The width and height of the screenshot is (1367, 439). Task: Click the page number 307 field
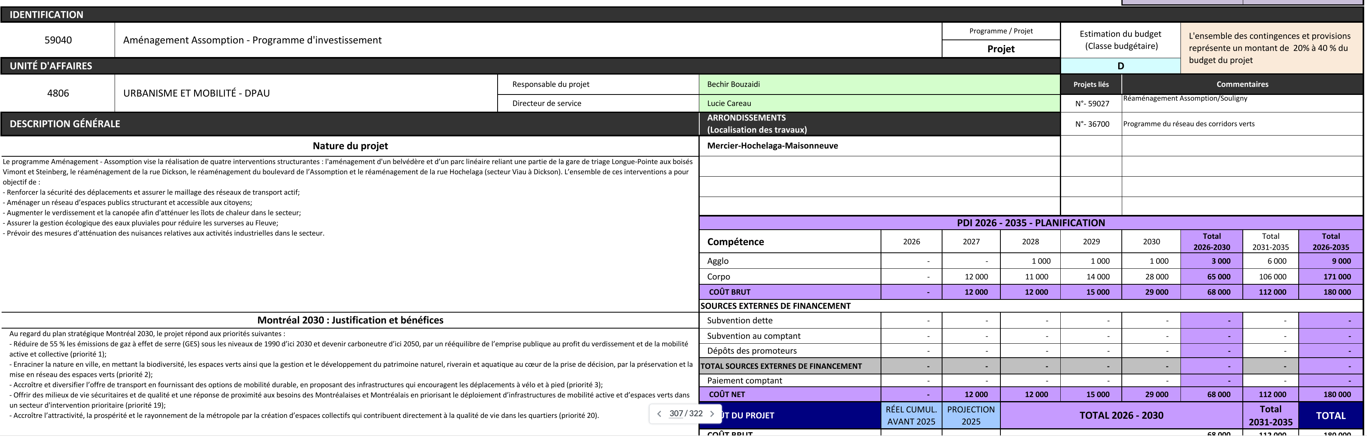676,413
